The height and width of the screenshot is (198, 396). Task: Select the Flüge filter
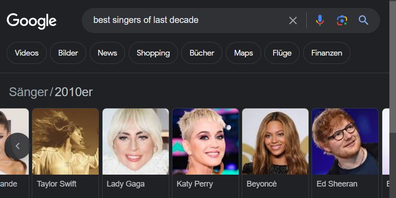(x=282, y=53)
